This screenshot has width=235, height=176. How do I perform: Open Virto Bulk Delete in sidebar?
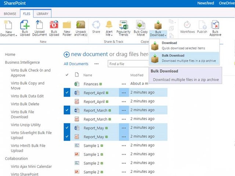[25, 104]
